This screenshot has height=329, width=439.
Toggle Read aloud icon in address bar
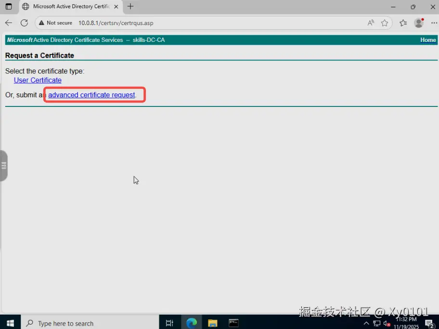371,23
